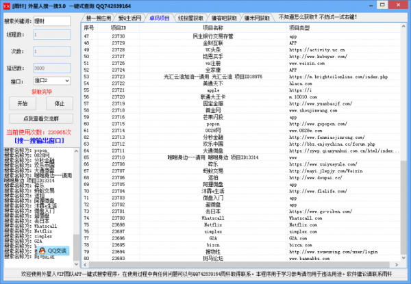411x284 pixels.
Task: Select the row with 项目ID 23705
Action: coord(241,184)
